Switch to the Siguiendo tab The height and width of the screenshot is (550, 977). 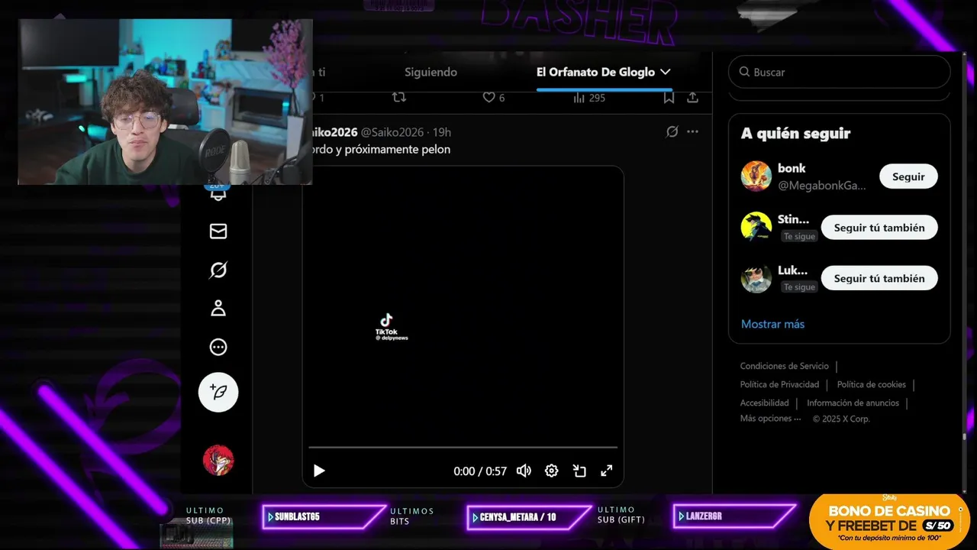(x=430, y=72)
